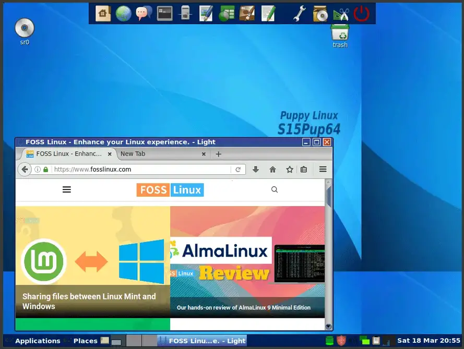The image size is (464, 349).
Task: Click the FOSS Linux logo
Action: tap(170, 190)
